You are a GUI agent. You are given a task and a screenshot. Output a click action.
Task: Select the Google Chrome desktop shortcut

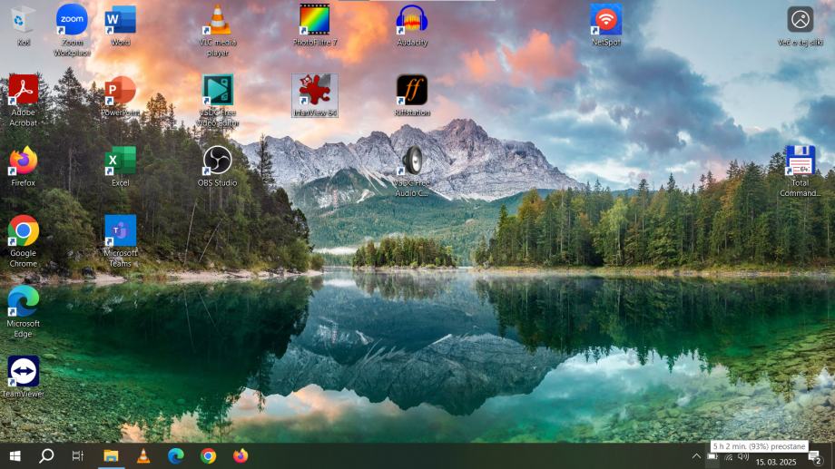[24, 241]
